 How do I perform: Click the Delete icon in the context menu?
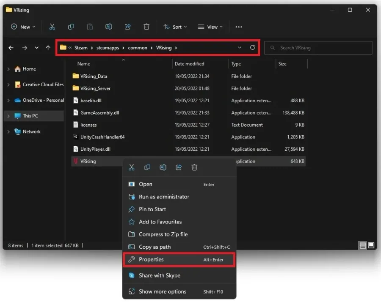194,167
